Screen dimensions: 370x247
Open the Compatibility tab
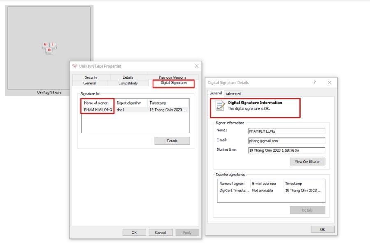(128, 83)
